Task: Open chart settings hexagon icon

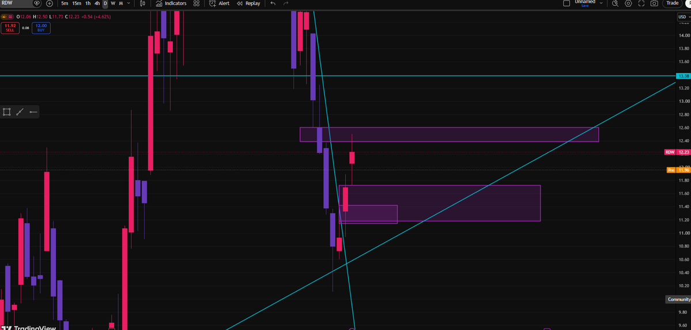Action: click(628, 3)
